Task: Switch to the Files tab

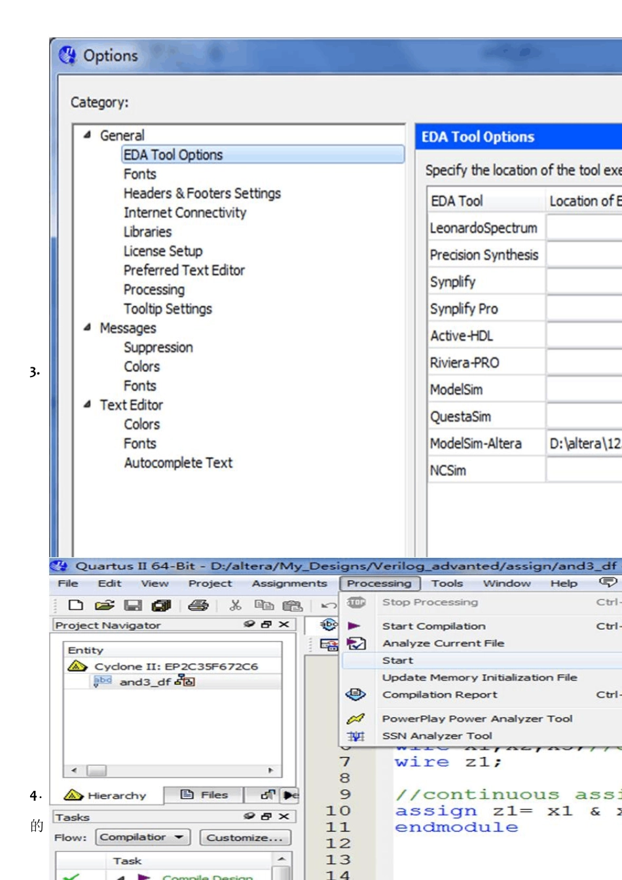Action: click(204, 795)
